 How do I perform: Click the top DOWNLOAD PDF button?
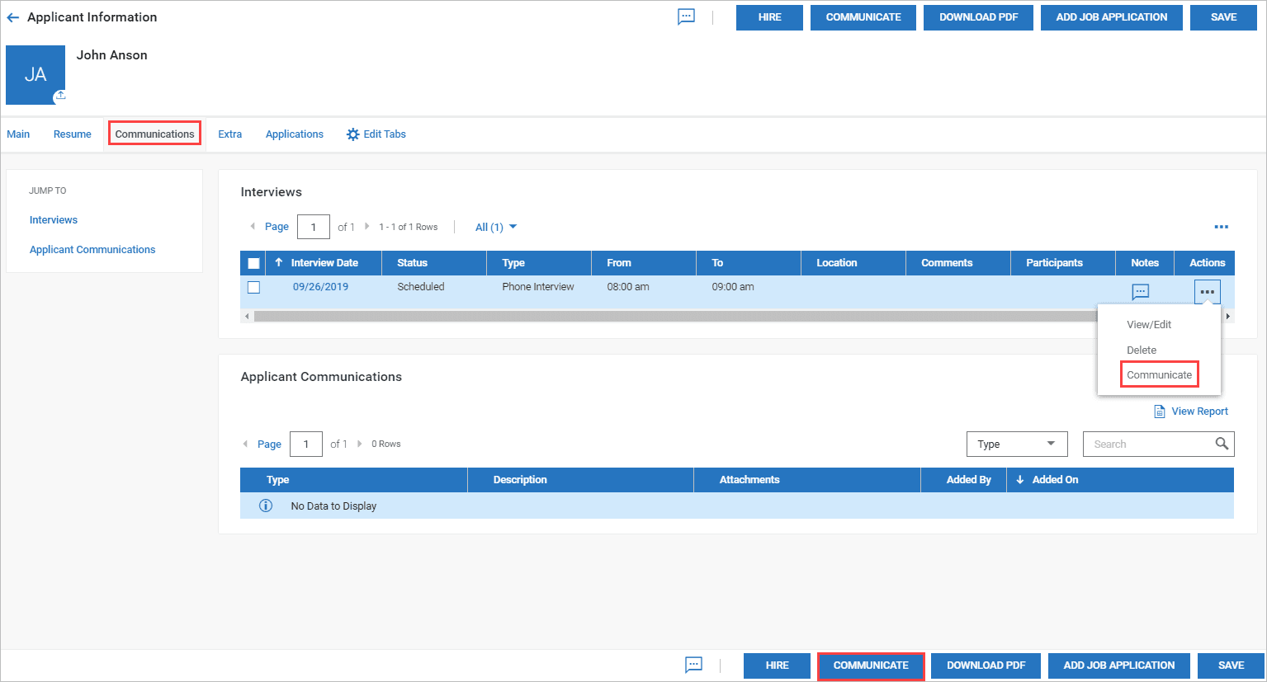pos(979,17)
